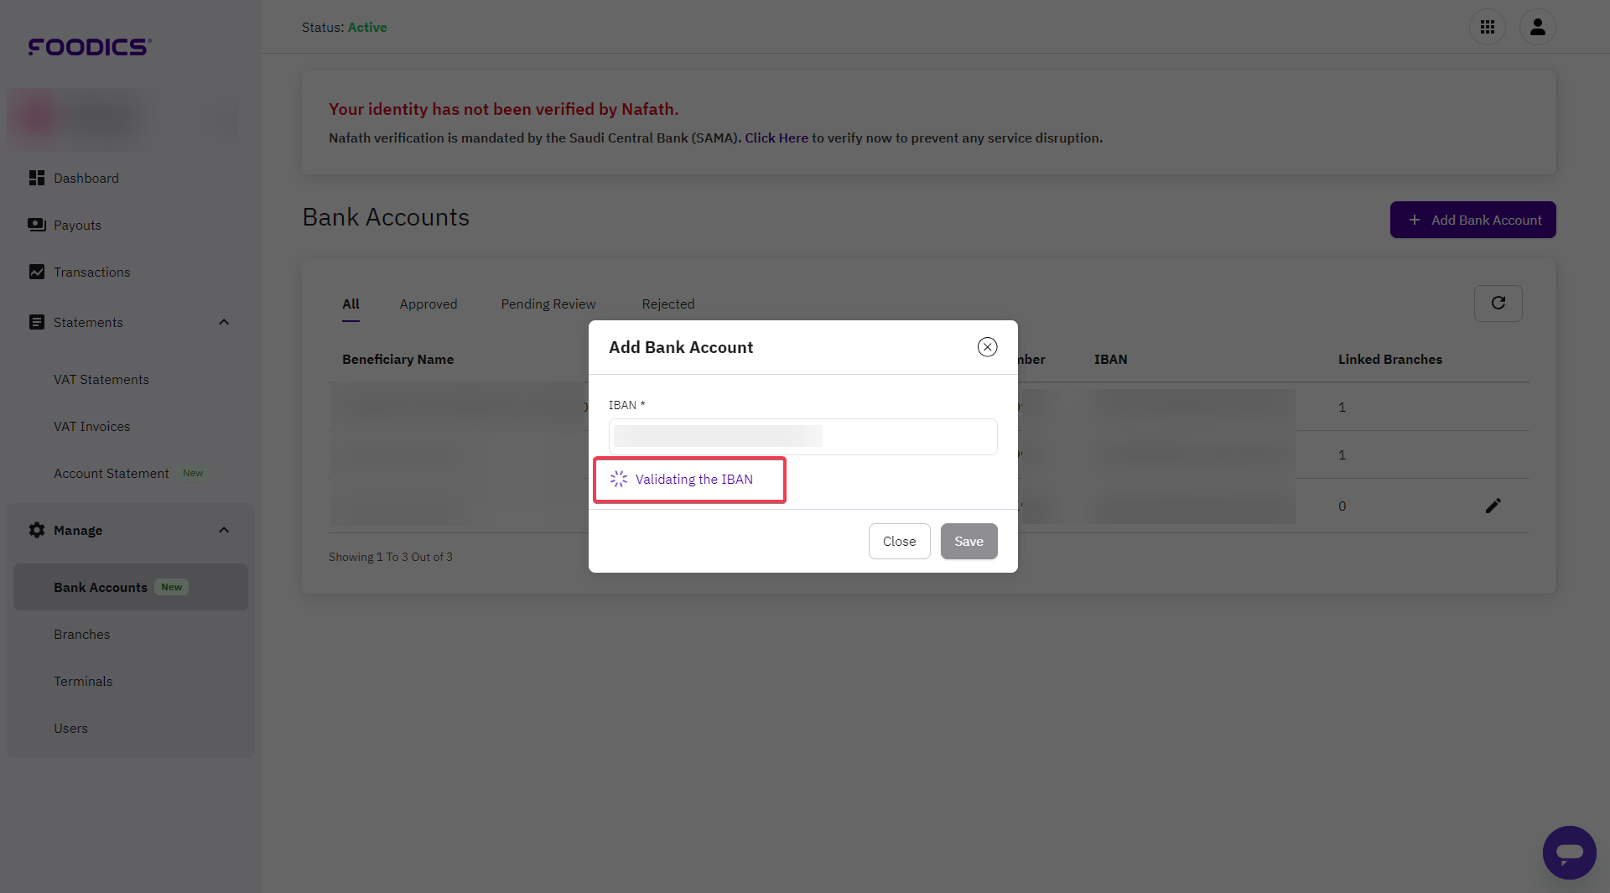Screen dimensions: 1610x893
Task: Select the Payouts sidebar icon
Action: (36, 225)
